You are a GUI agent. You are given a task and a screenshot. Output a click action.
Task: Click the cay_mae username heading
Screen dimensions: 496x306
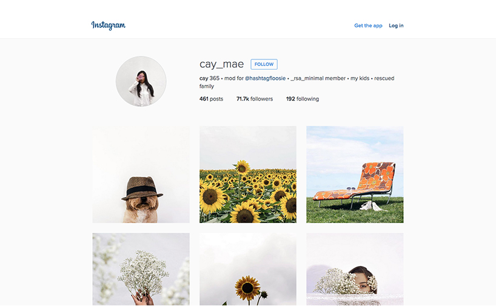221,64
